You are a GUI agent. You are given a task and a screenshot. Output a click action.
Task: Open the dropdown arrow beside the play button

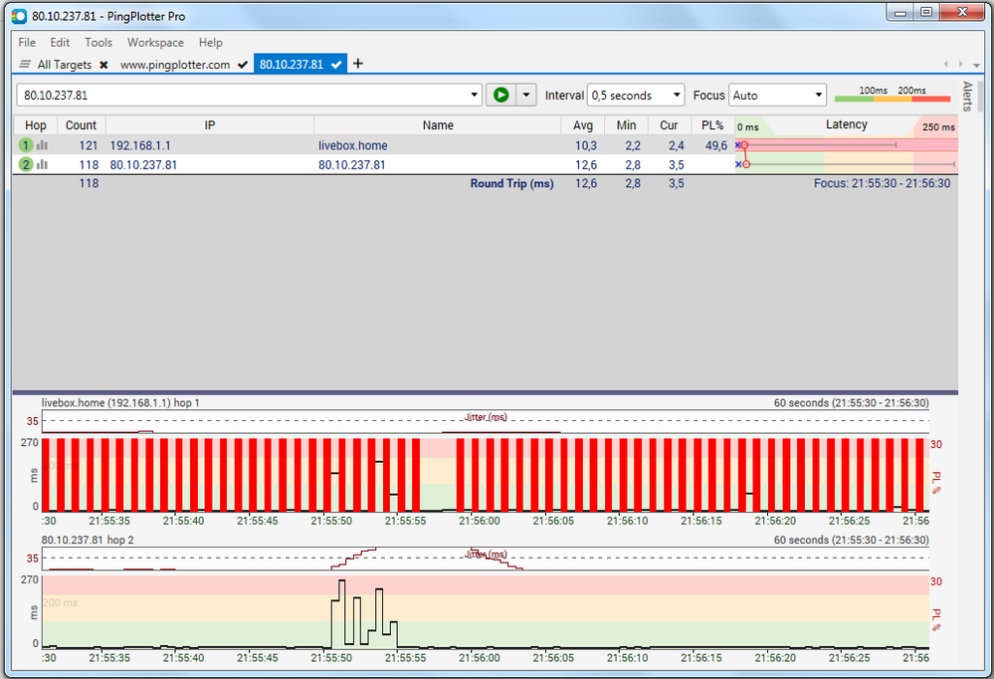[527, 95]
